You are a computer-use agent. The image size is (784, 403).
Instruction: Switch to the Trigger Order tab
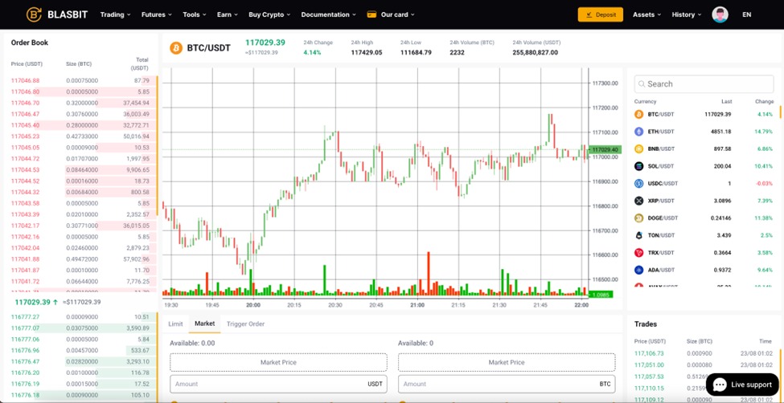[x=245, y=324]
